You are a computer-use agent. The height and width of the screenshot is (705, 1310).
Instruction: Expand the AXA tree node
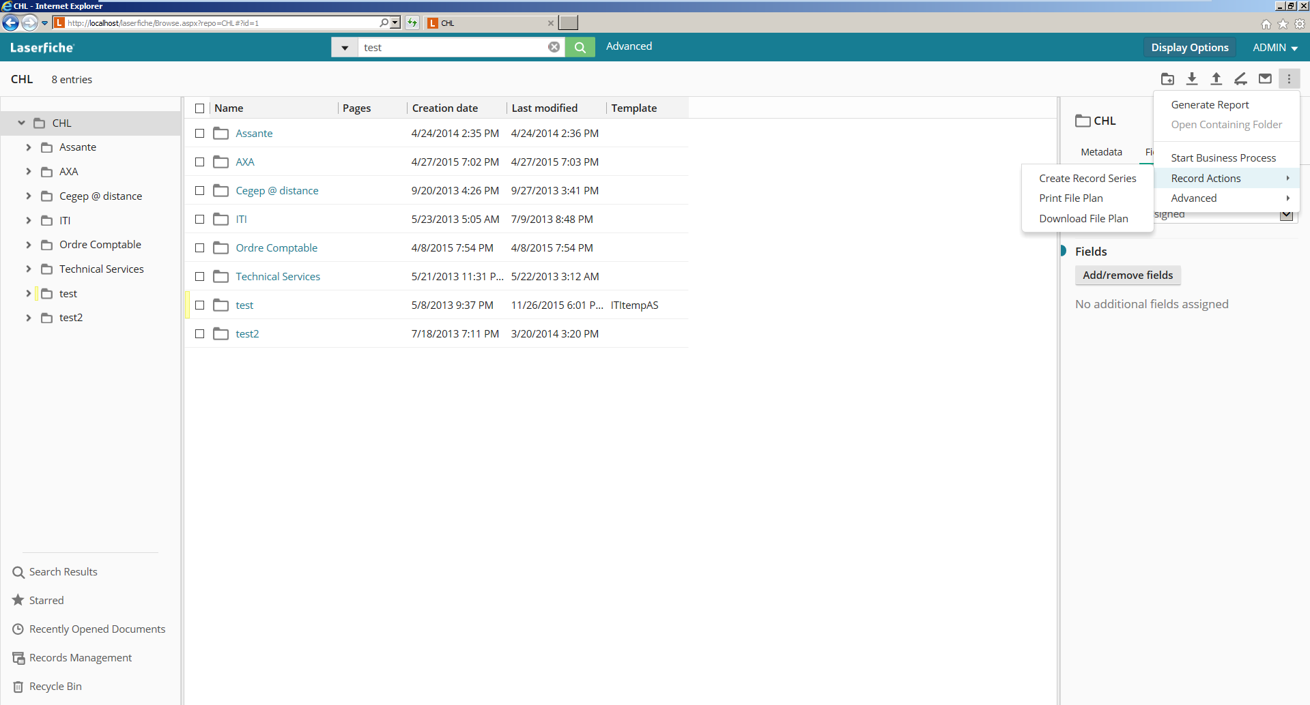click(28, 172)
